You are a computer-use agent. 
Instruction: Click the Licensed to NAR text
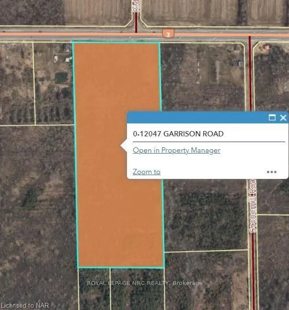[25, 305]
